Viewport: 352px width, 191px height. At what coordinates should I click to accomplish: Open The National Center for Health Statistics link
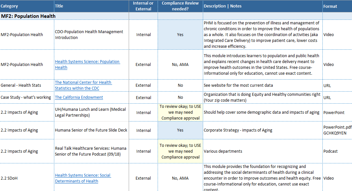coord(83,85)
